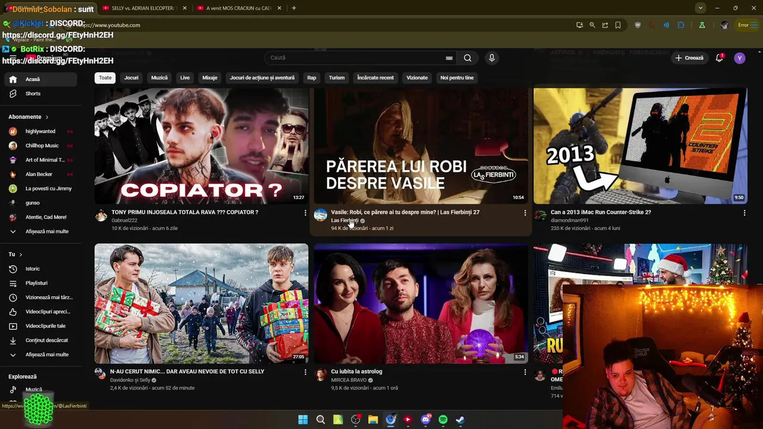The image size is (763, 429).
Task: Open highlywanted subscription channel
Action: tap(39, 132)
